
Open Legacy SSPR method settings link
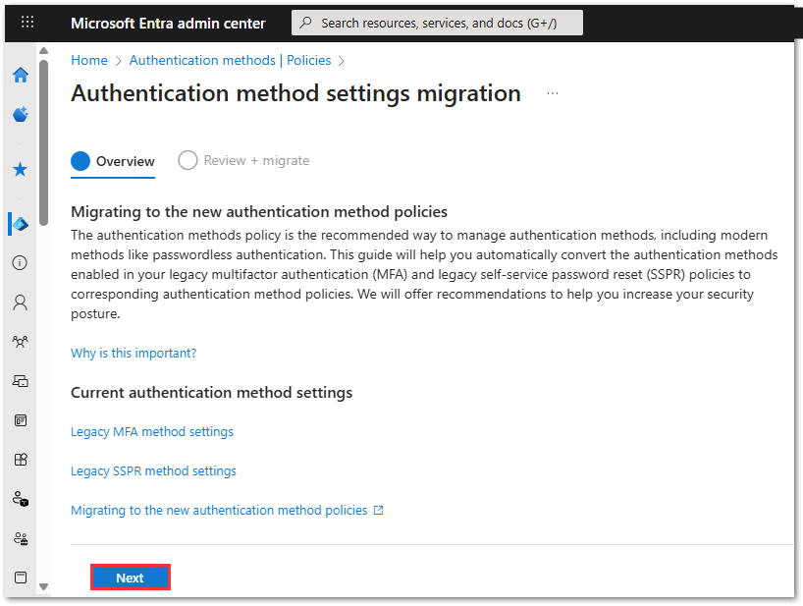153,471
